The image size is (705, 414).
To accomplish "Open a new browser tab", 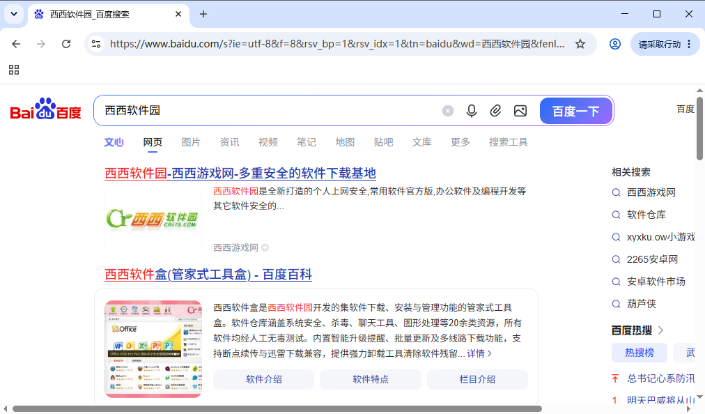I will pos(203,14).
